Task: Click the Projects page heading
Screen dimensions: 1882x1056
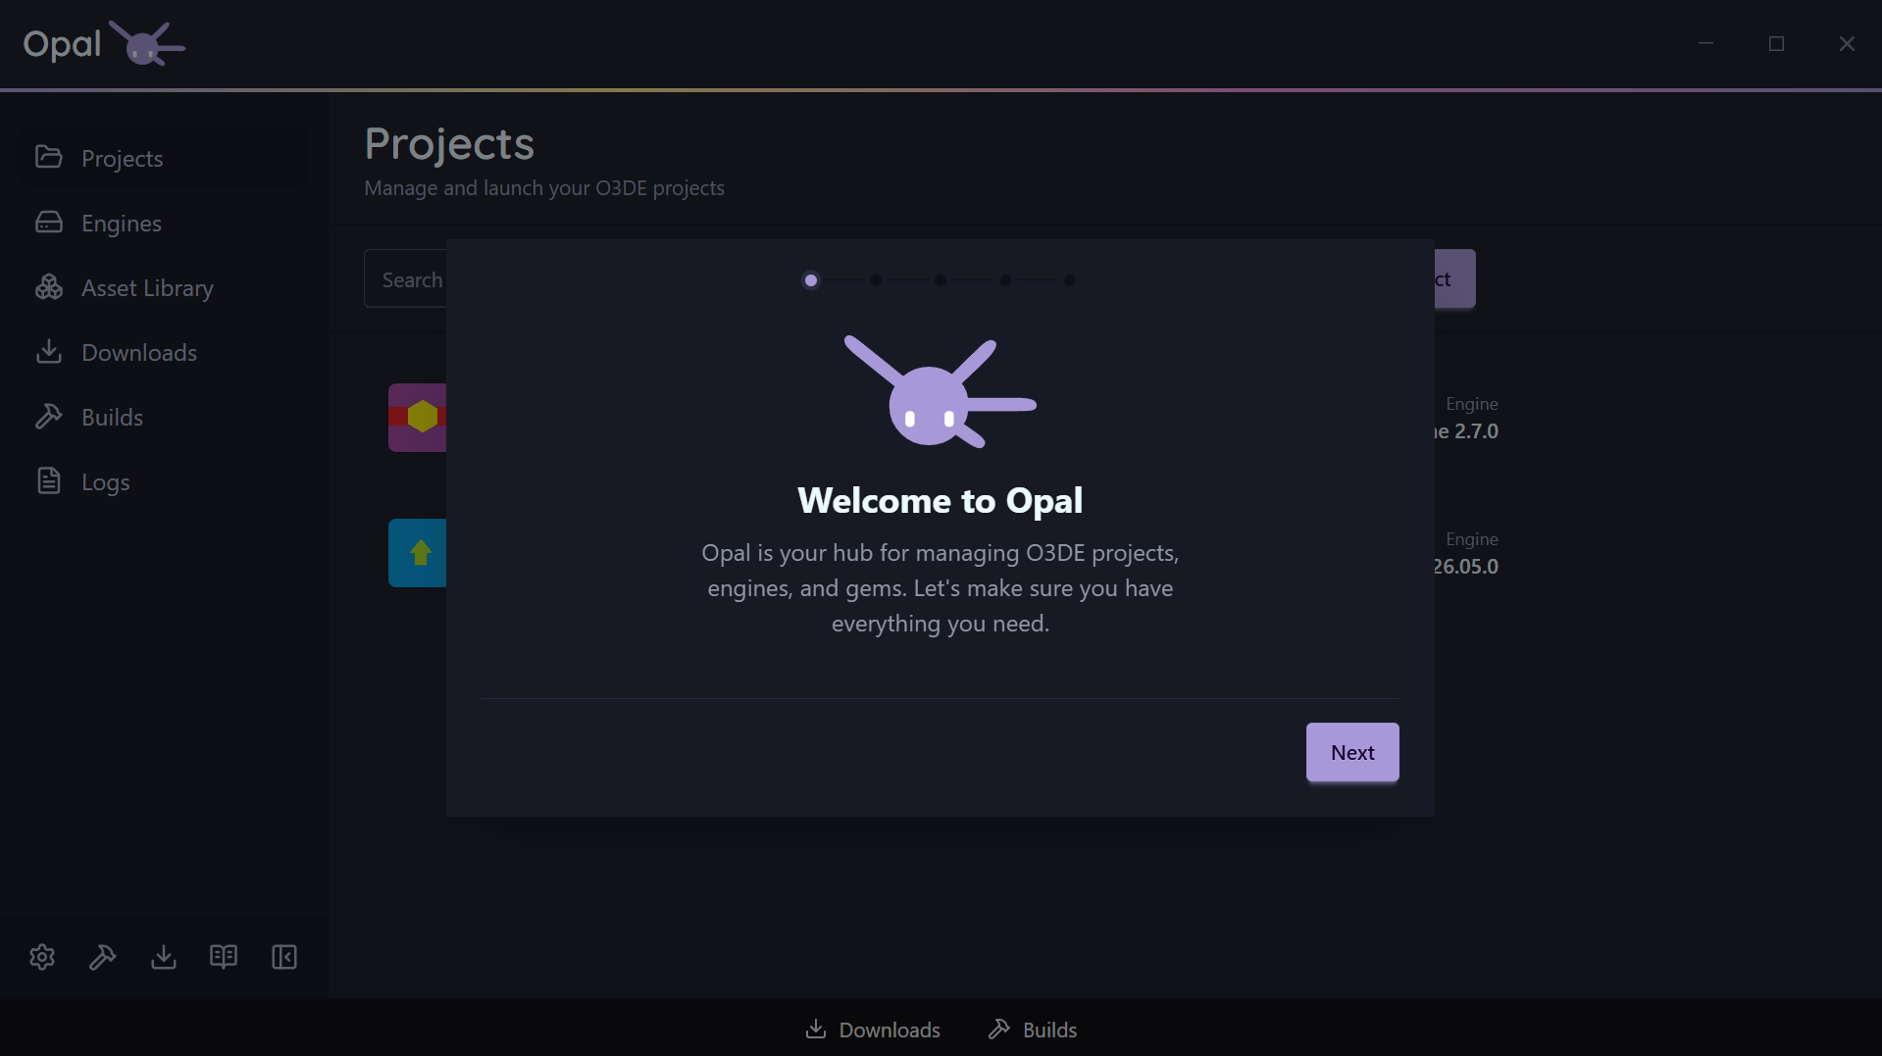Action: [x=449, y=144]
